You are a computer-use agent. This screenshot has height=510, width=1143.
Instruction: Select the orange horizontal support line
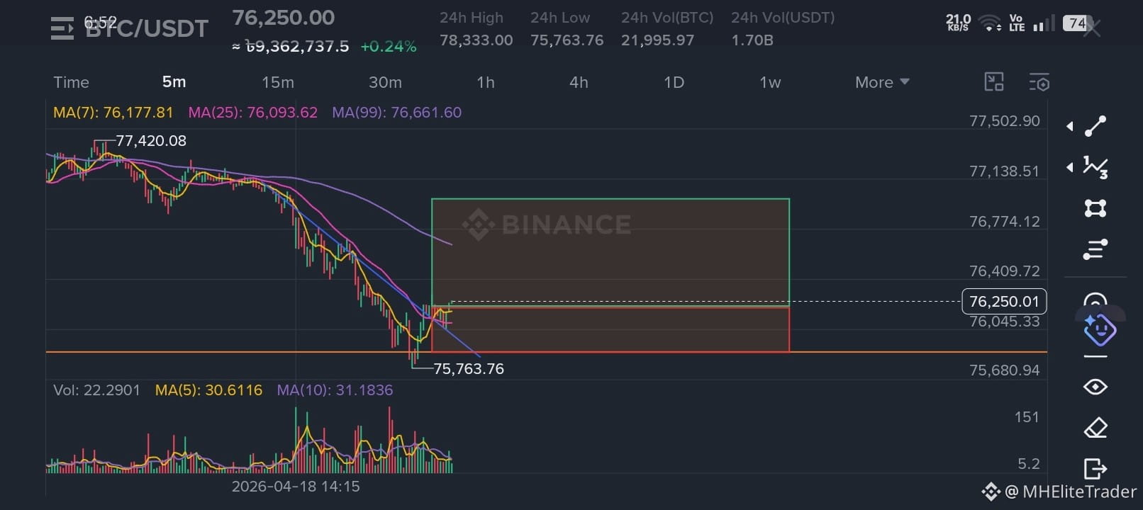546,352
